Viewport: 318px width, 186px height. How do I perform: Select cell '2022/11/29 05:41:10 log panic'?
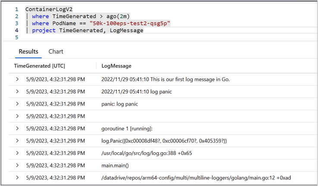(136, 91)
